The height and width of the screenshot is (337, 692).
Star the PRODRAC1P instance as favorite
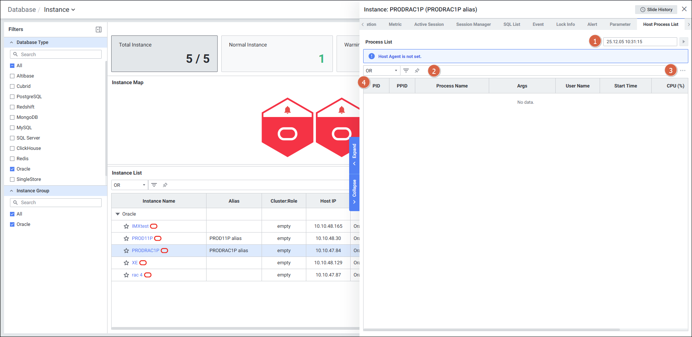[x=126, y=251]
